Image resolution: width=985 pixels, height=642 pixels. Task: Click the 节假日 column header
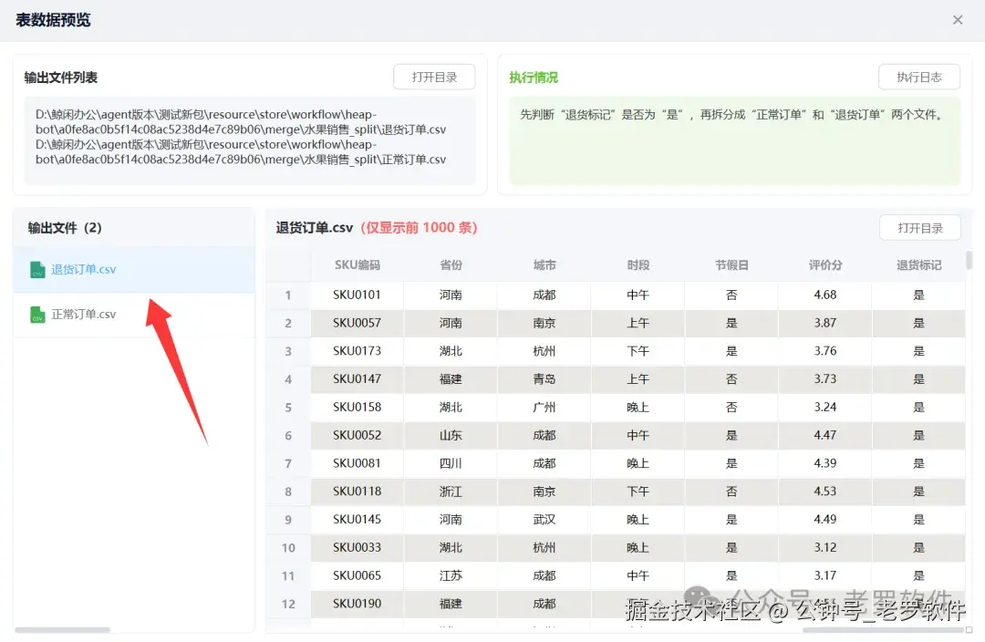pos(731,265)
